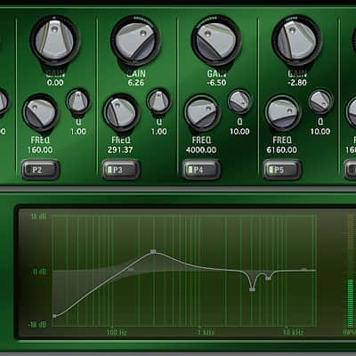The image size is (356, 356).
Task: Click the frequency value 6160.00
Action: tap(281, 150)
